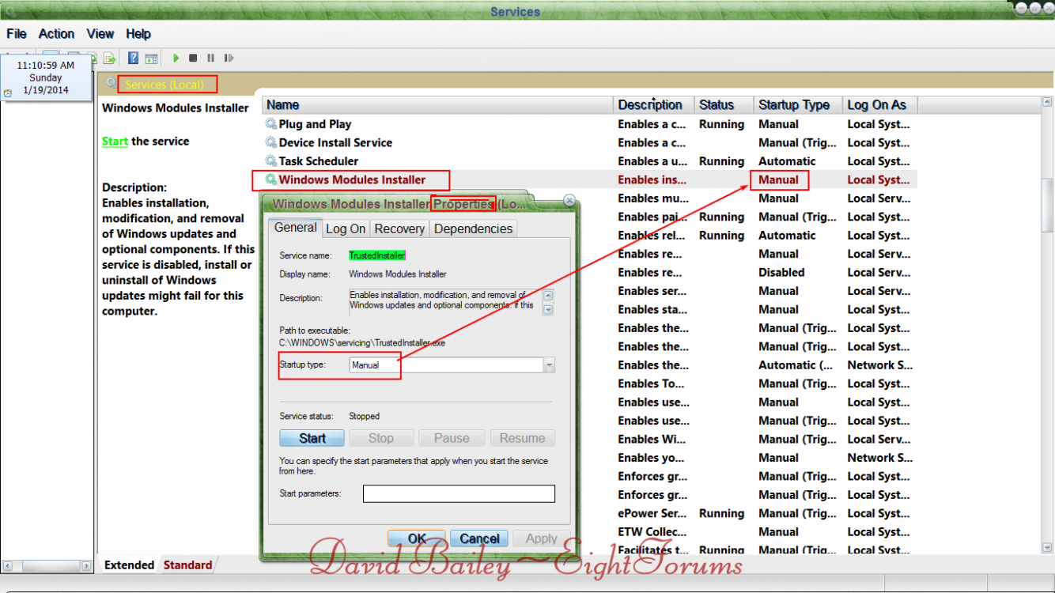Click the 'Enables pai...' description cell

653,217
